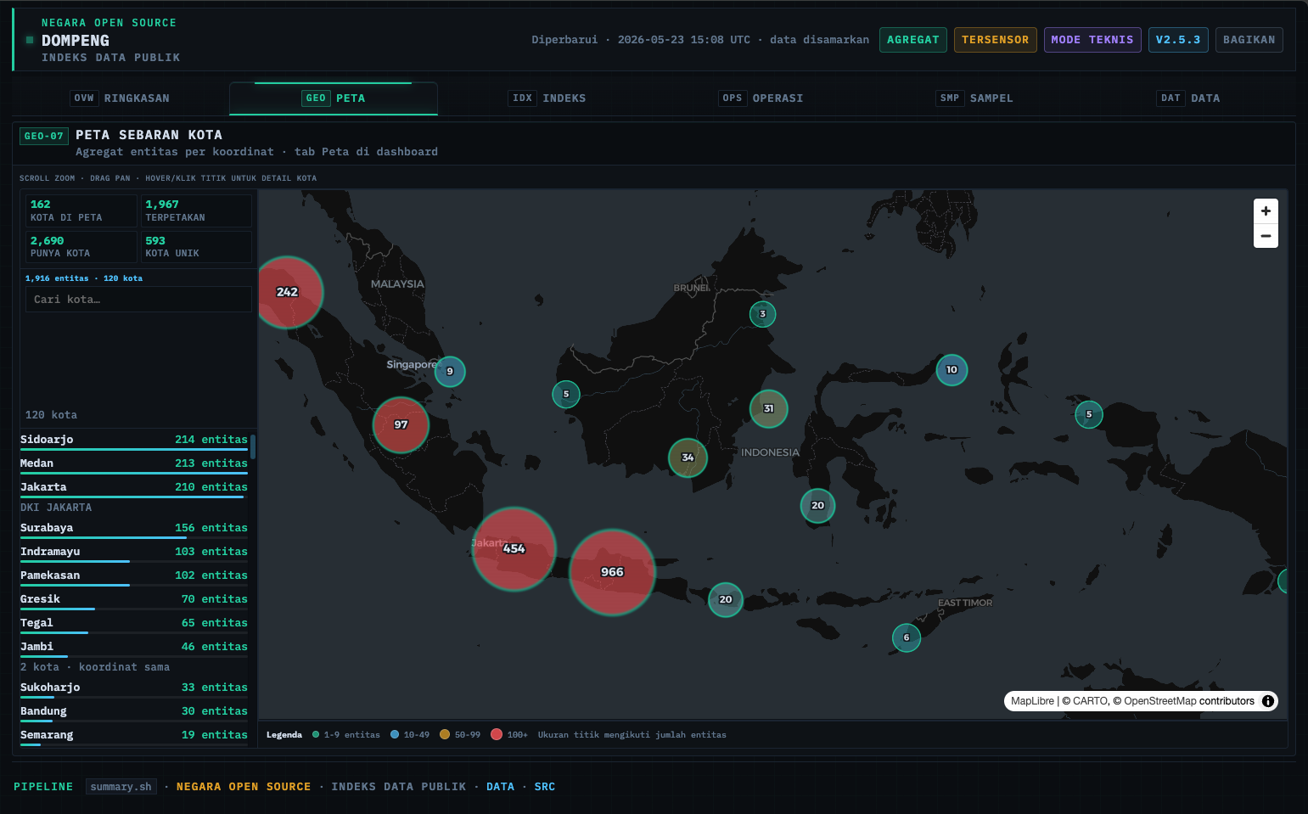Image resolution: width=1308 pixels, height=814 pixels.
Task: Select the 10 cluster marker
Action: tap(952, 369)
